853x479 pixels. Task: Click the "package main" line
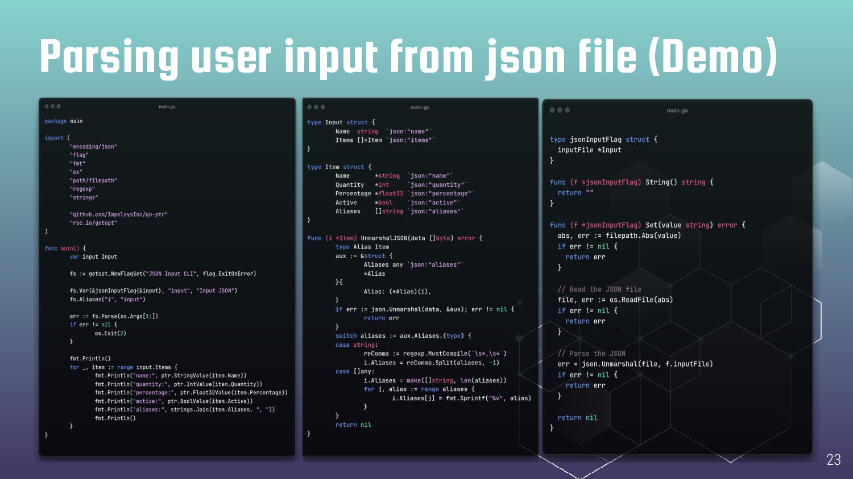click(x=64, y=121)
